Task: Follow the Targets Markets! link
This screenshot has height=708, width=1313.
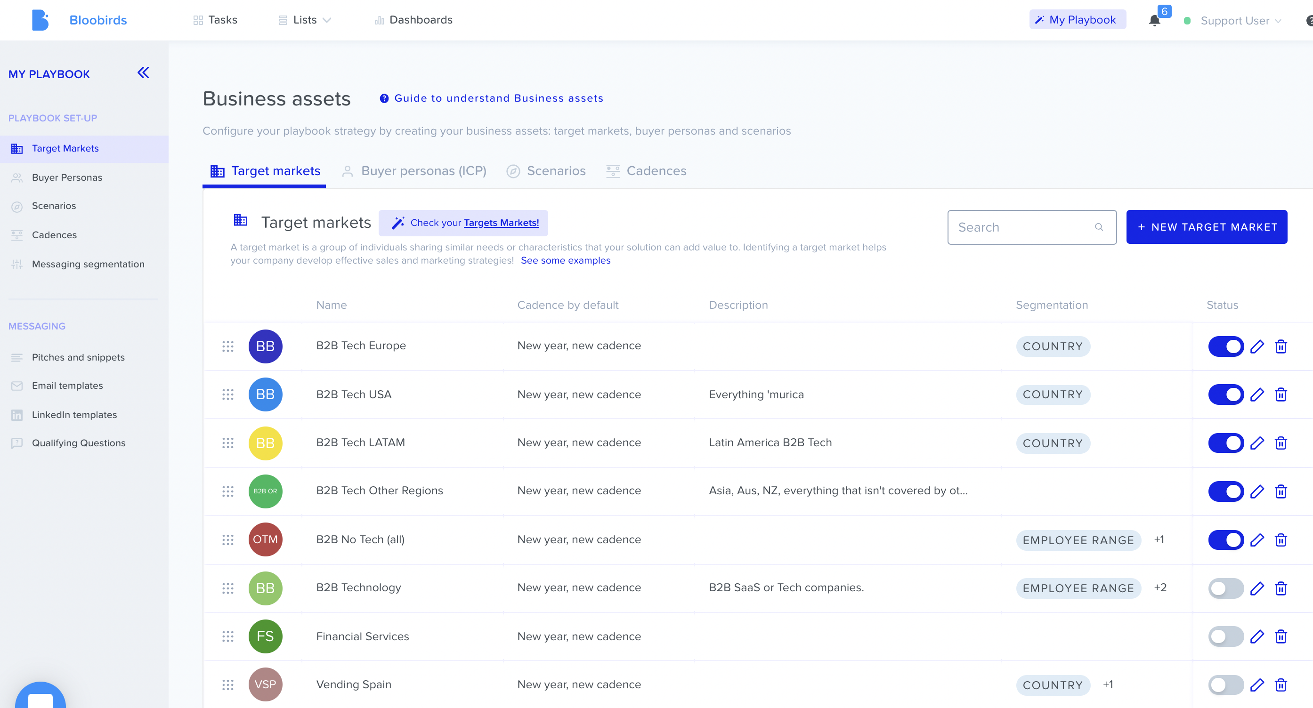Action: (501, 223)
